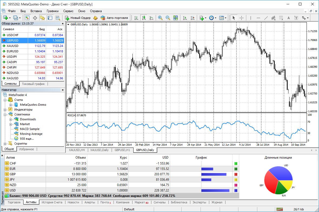Open the MetaEditor book icon

point(95,18)
